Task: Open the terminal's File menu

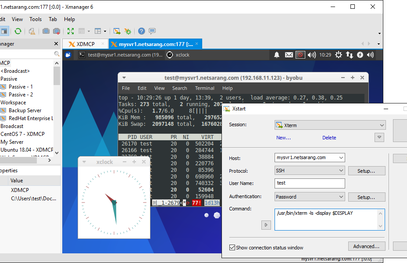Action: (x=125, y=88)
